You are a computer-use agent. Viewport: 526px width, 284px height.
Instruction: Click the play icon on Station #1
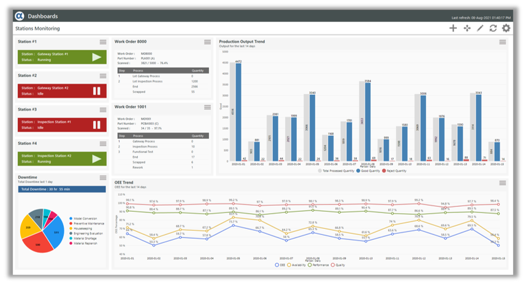[x=96, y=57]
